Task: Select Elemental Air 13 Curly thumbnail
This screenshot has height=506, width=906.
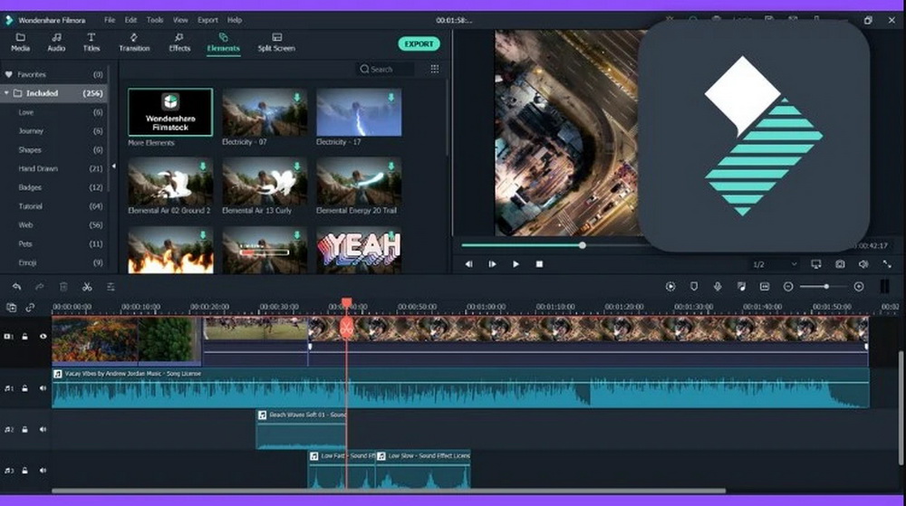Action: (265, 181)
